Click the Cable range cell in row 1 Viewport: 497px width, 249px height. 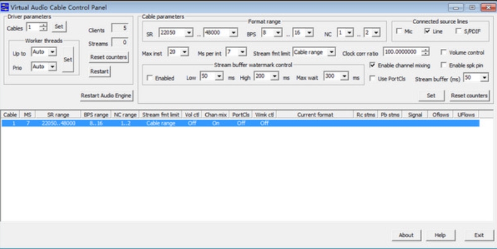161,123
